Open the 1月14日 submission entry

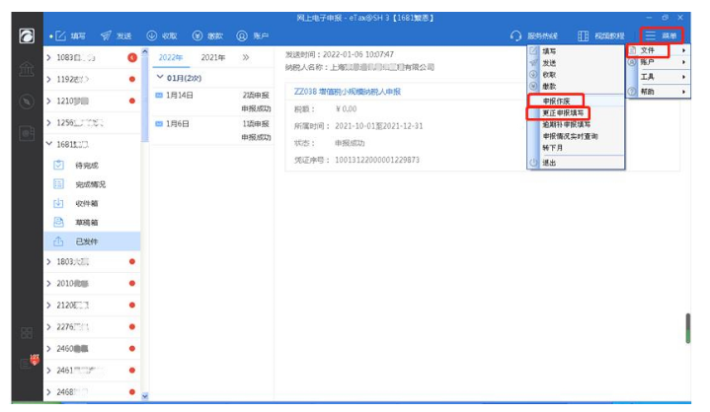coord(213,102)
